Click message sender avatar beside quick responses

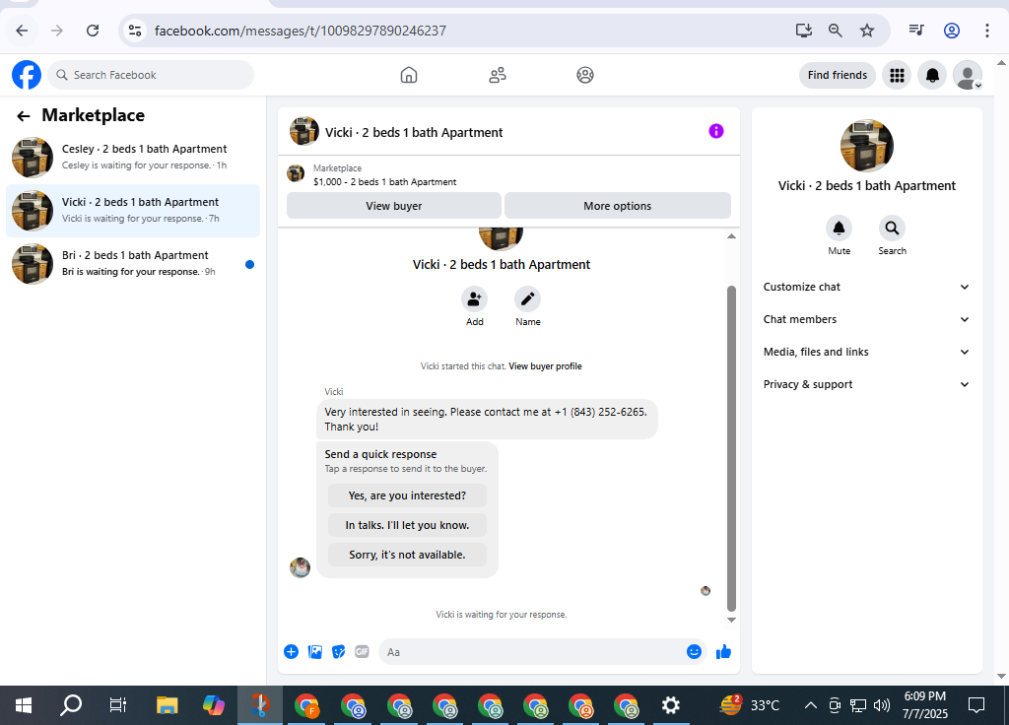click(x=300, y=567)
